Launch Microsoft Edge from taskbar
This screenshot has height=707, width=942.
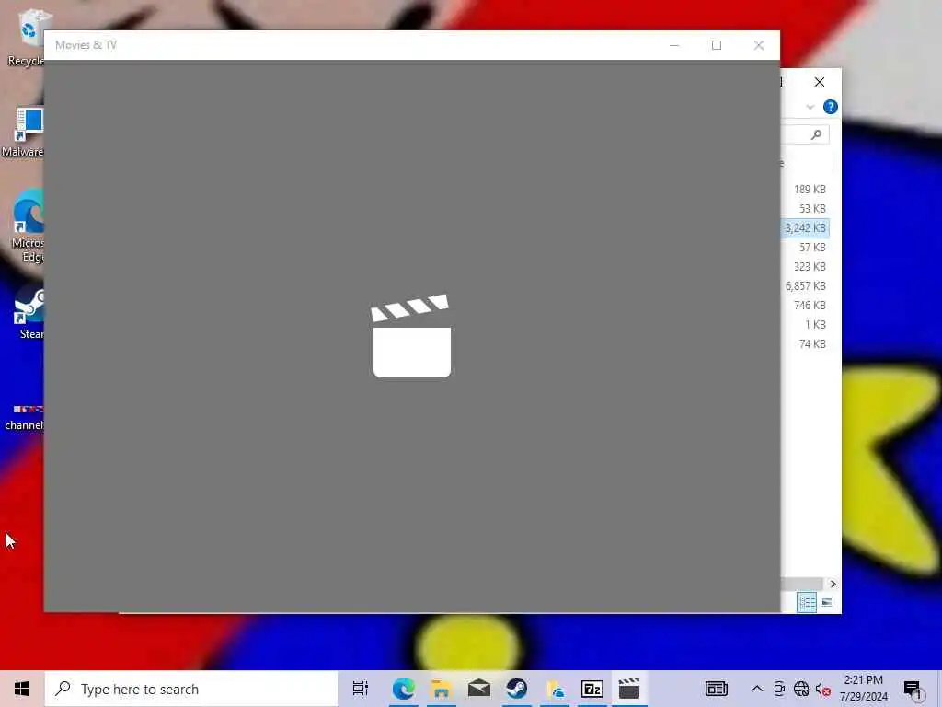point(403,689)
